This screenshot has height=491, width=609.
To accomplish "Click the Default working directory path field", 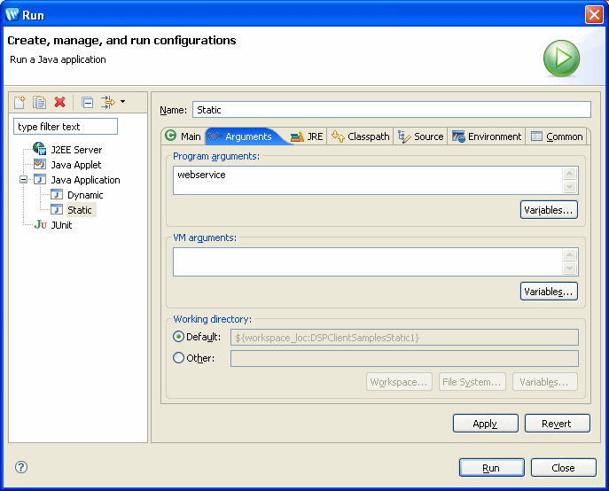I will click(404, 337).
